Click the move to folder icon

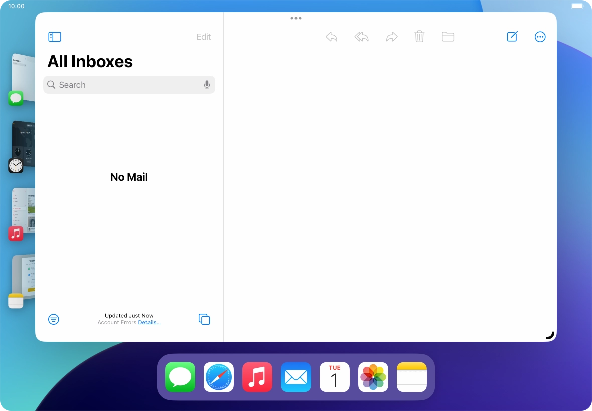tap(448, 36)
